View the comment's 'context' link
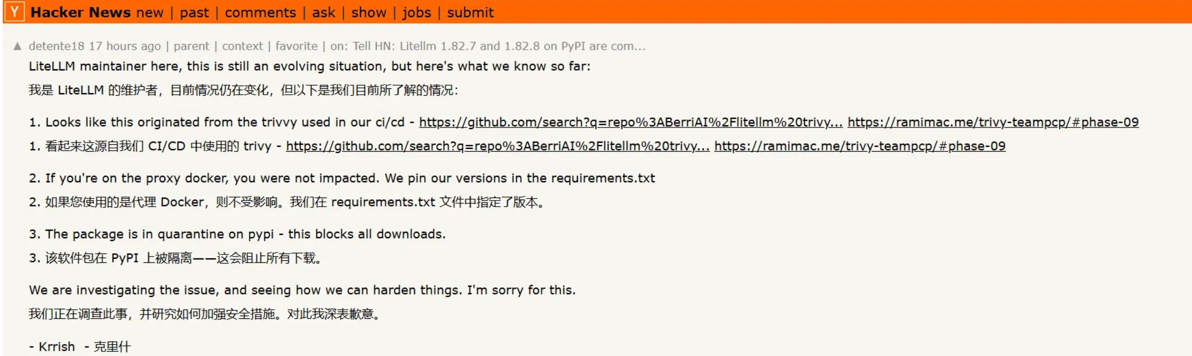The width and height of the screenshot is (1192, 356). click(x=242, y=46)
